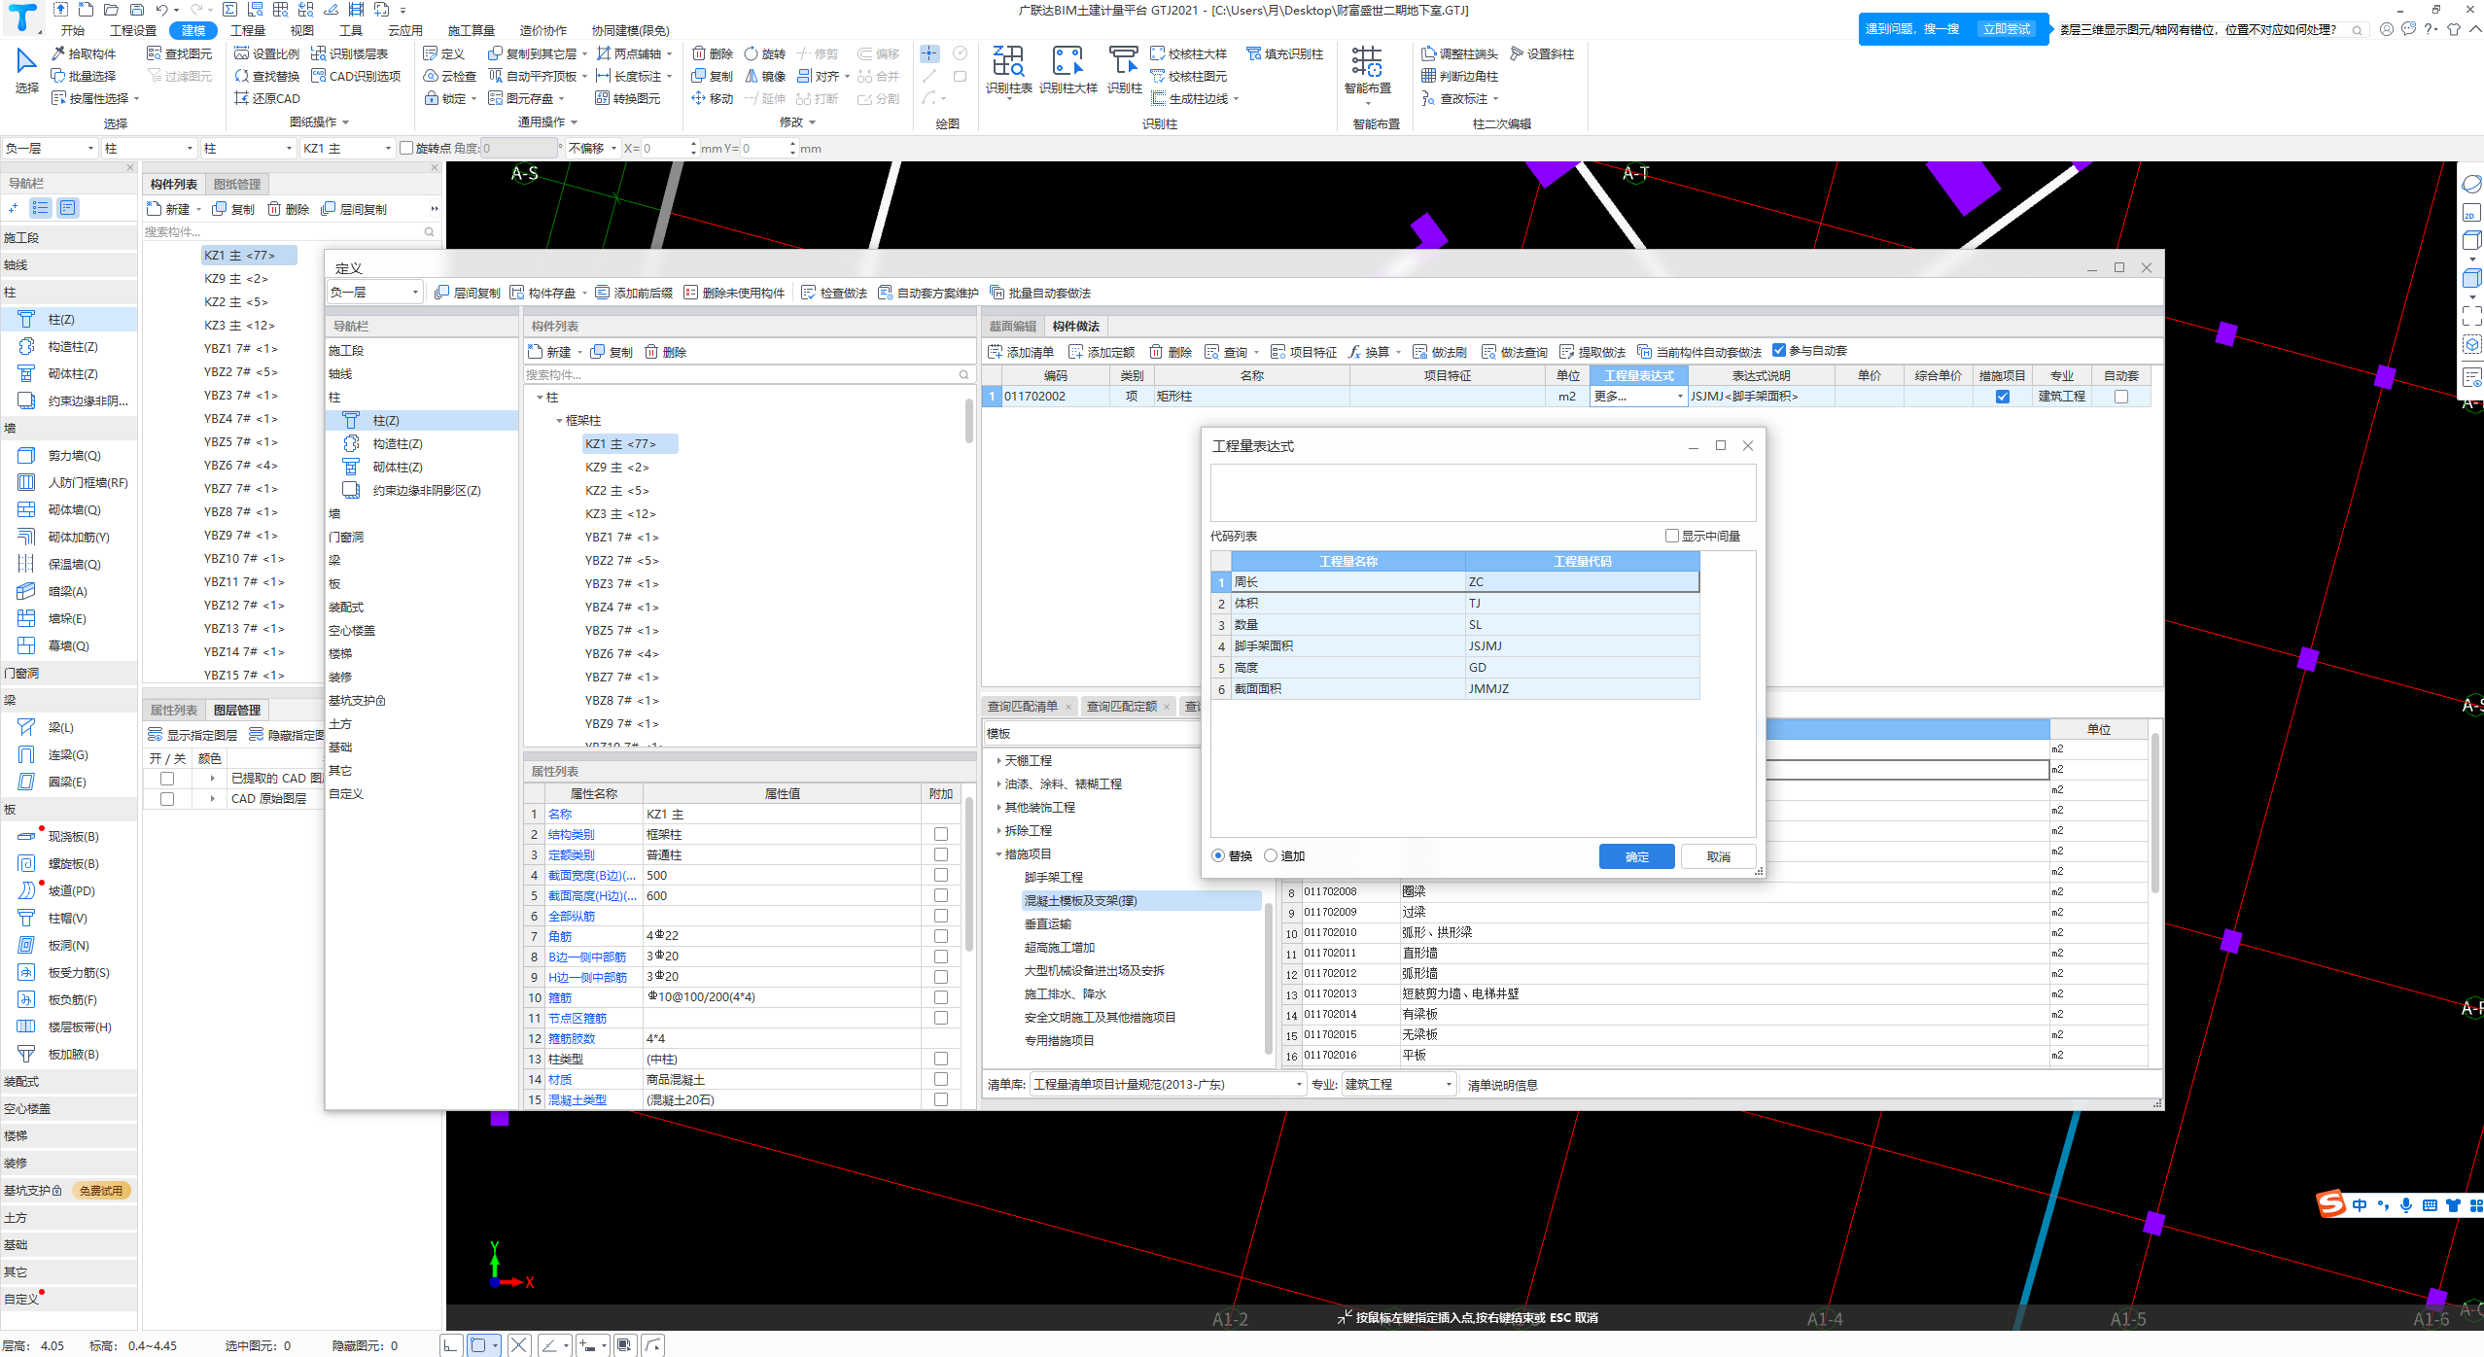Click 旋转 rotate tool
This screenshot has width=2484, height=1357.
coord(765,53)
